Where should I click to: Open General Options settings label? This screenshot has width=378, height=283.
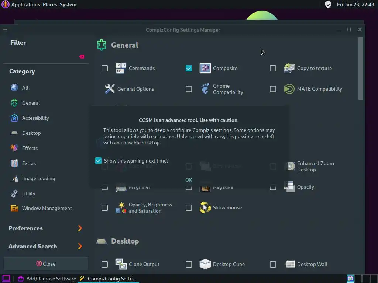pos(135,89)
